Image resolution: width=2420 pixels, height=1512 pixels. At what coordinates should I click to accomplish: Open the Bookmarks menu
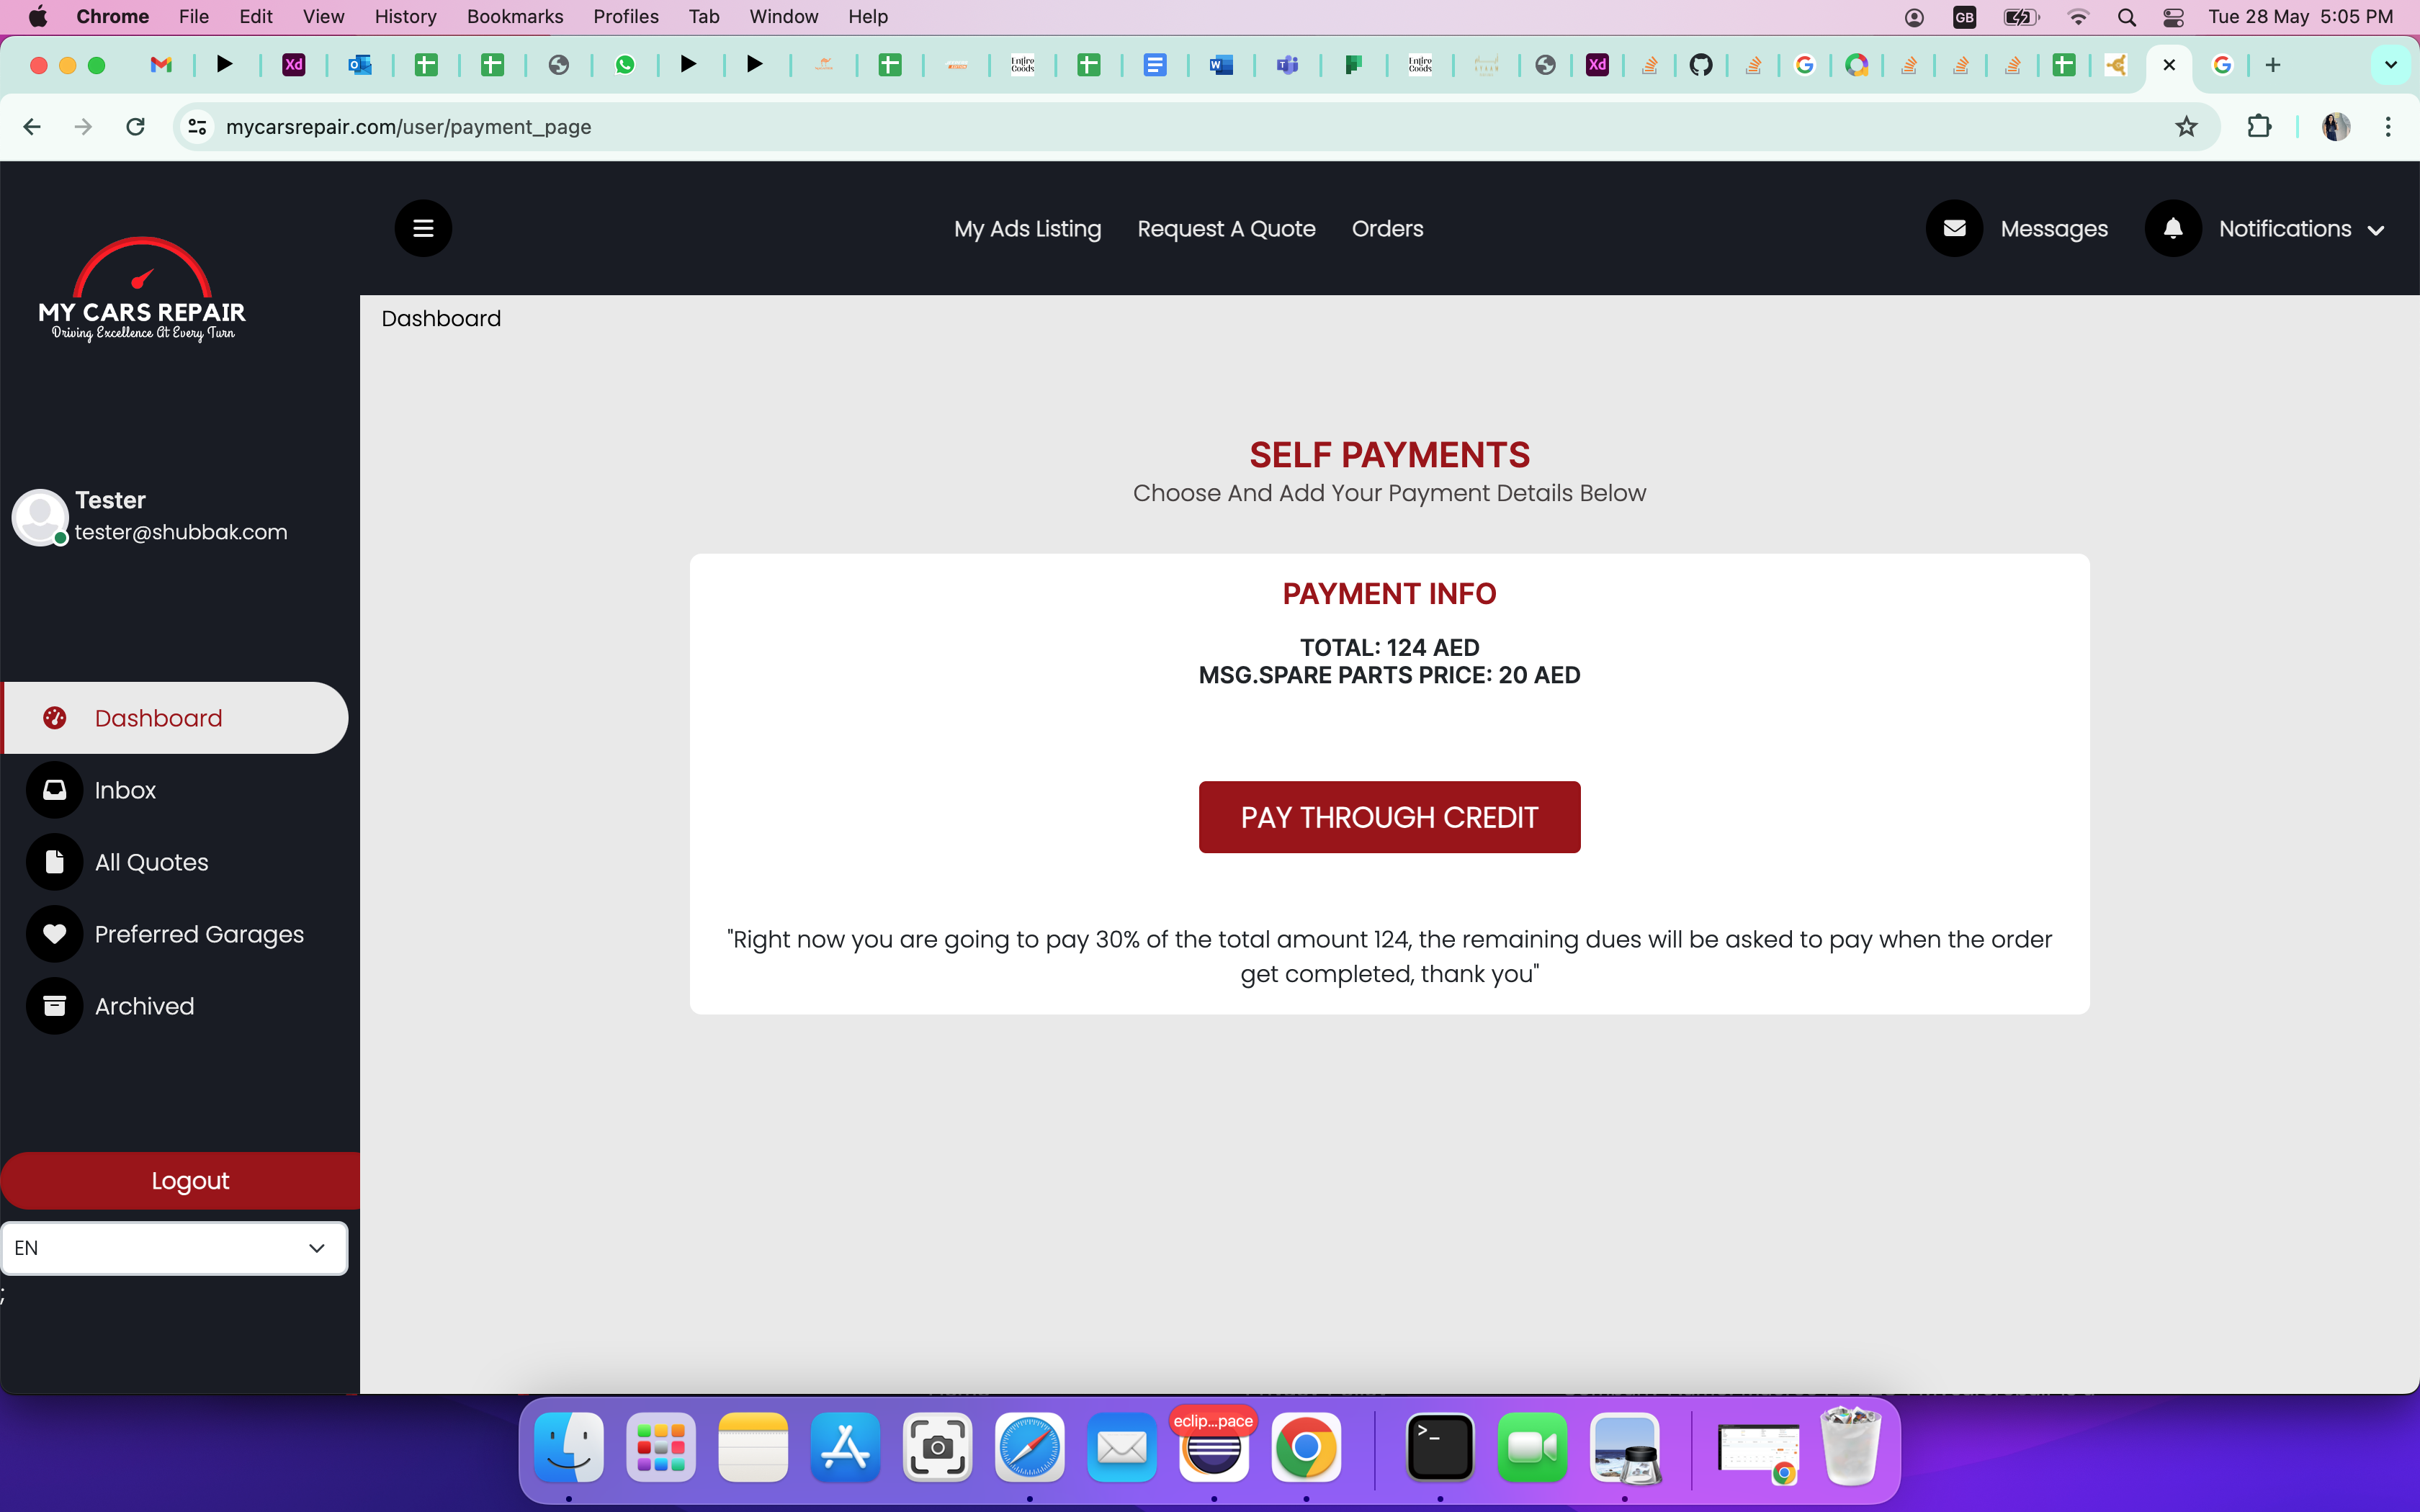pyautogui.click(x=514, y=16)
